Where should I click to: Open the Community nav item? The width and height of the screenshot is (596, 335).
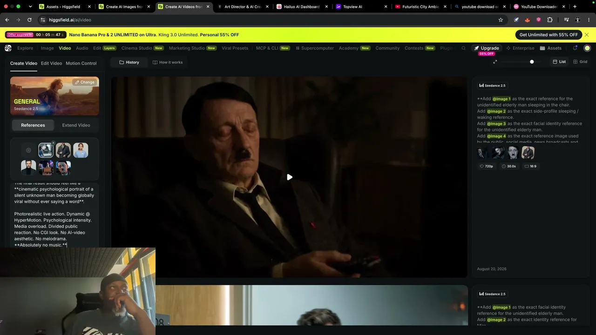pos(387,48)
